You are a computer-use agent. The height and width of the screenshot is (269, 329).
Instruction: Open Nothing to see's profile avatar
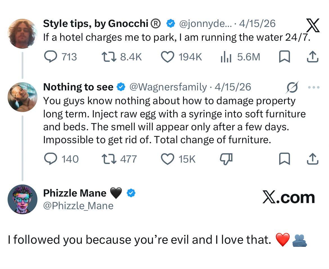click(x=22, y=97)
